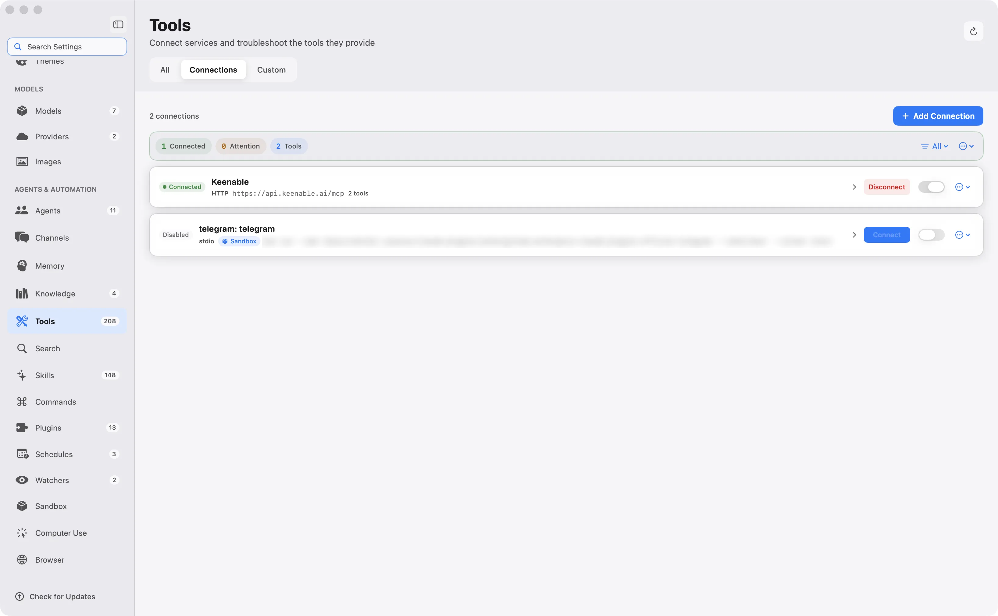Expand the telegram connection details chevron
The width and height of the screenshot is (998, 616).
point(854,235)
